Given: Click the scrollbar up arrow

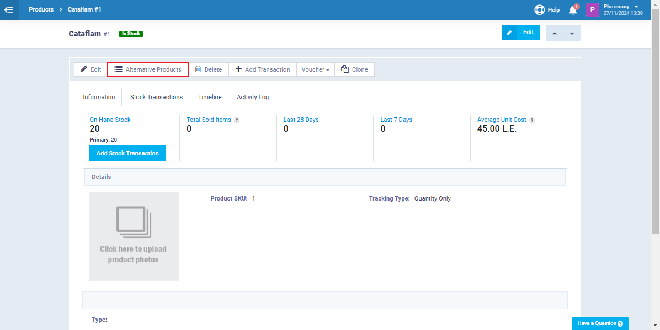Looking at the screenshot, I should click(x=655, y=4).
